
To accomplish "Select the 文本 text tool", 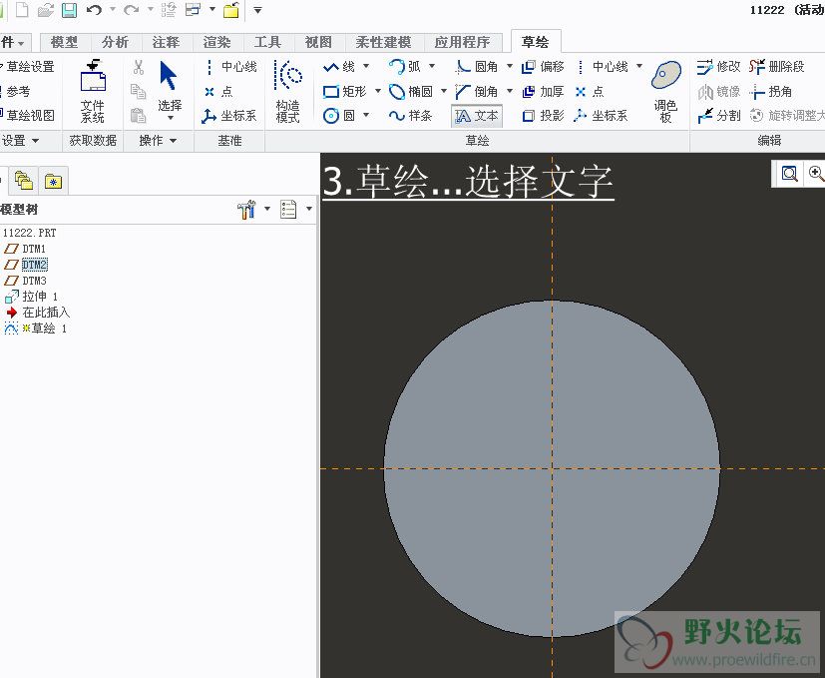I will click(477, 116).
